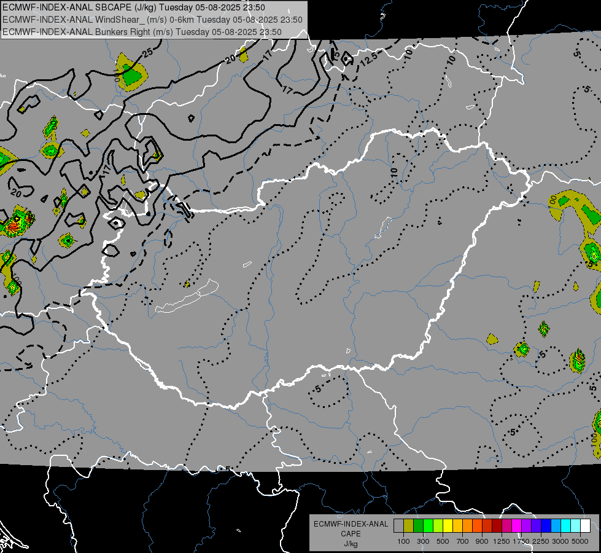Screen dimensions: 601x553
Task: Select the yellow-green legend swatch
Action: point(438,526)
